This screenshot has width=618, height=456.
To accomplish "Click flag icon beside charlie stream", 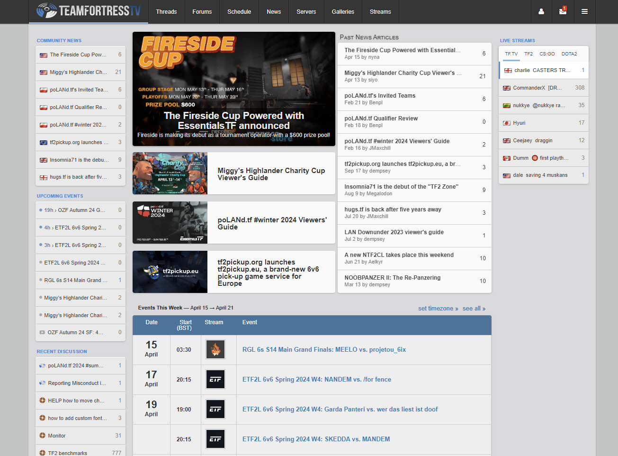I will pyautogui.click(x=508, y=71).
